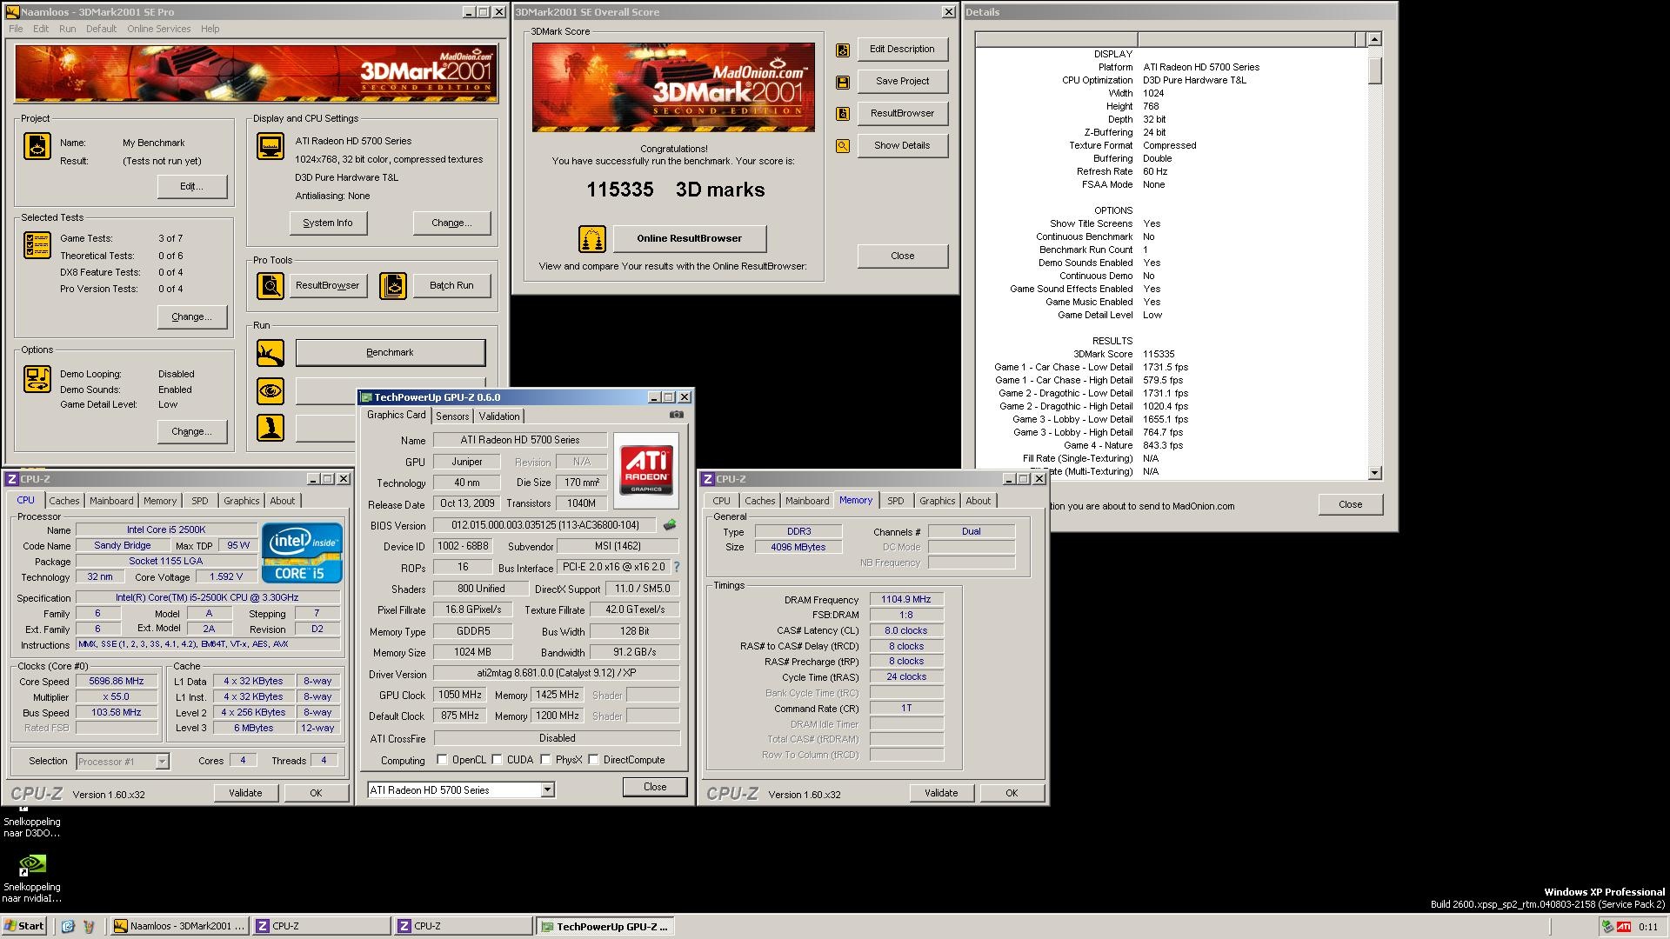The image size is (1670, 939).
Task: Click the GPU-Z camera screenshot icon
Action: [676, 415]
